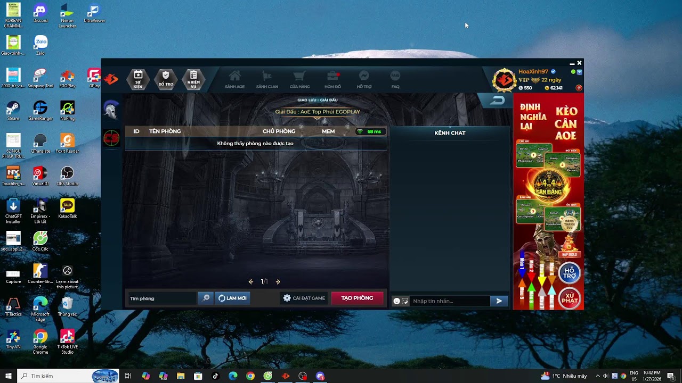This screenshot has width=682, height=383.
Task: Open TikTok LIVE Studio desktop shortcut
Action: tap(67, 342)
